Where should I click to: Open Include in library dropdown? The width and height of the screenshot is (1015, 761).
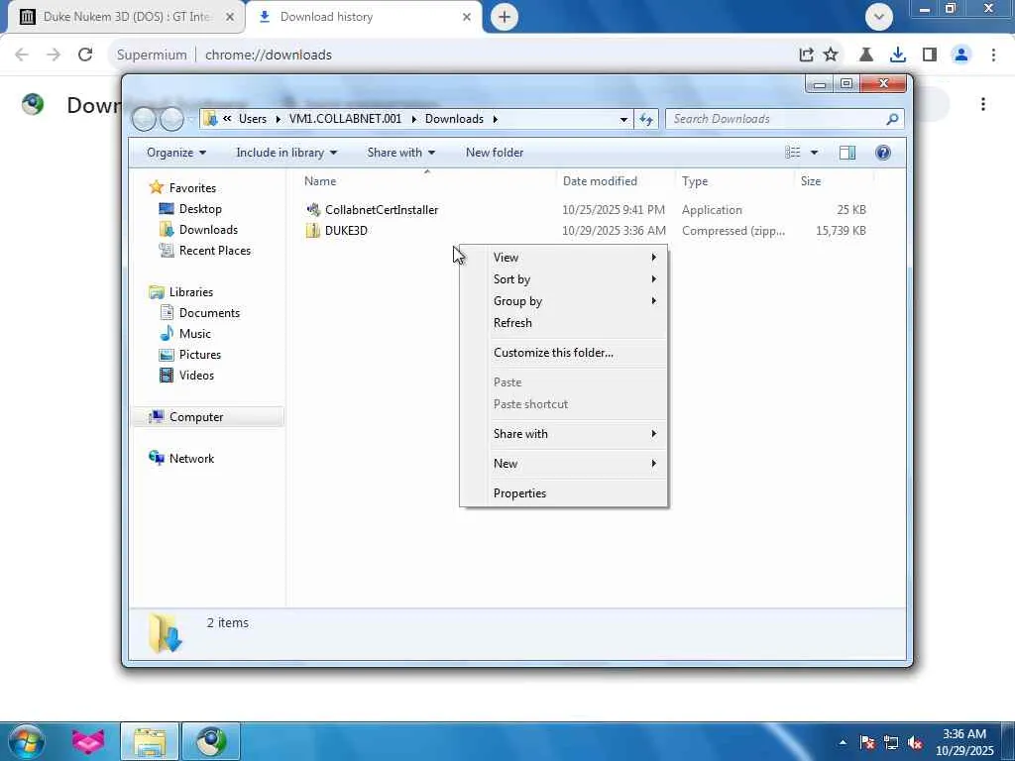pyautogui.click(x=286, y=153)
